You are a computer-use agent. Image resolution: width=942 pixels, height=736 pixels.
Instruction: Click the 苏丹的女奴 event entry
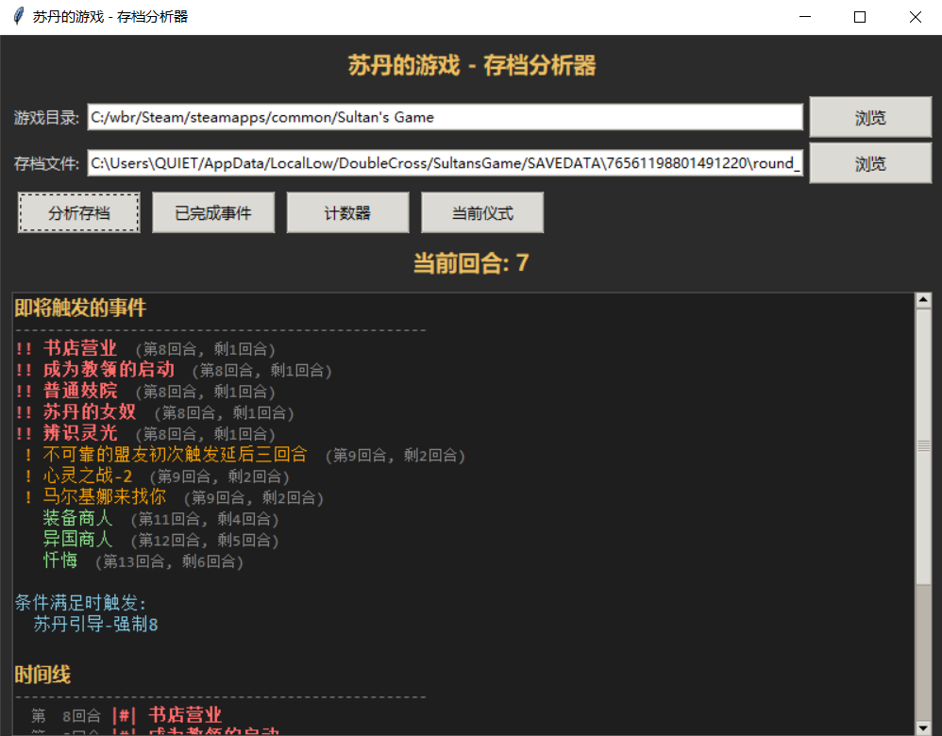coord(90,411)
